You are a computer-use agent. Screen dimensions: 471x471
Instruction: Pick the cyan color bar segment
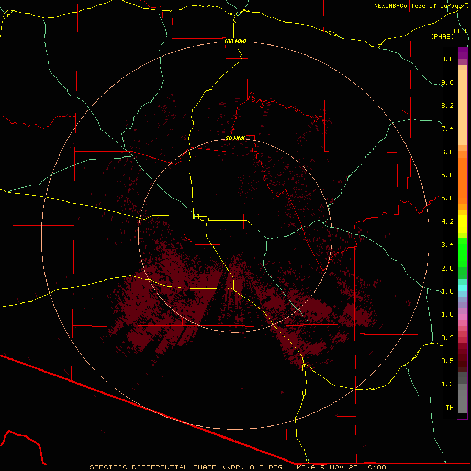click(462, 288)
